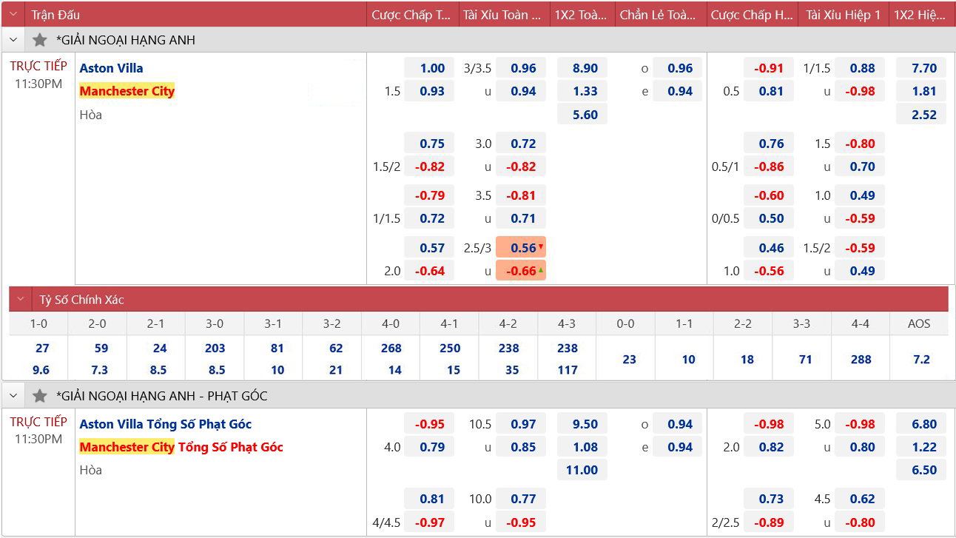The image size is (956, 538).
Task: Select the Cược Chấp T... column header
Action: click(x=411, y=15)
